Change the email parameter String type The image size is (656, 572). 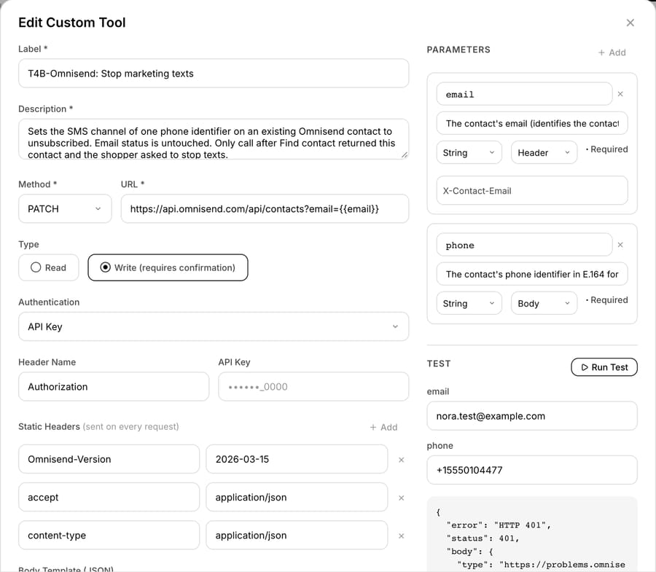469,152
